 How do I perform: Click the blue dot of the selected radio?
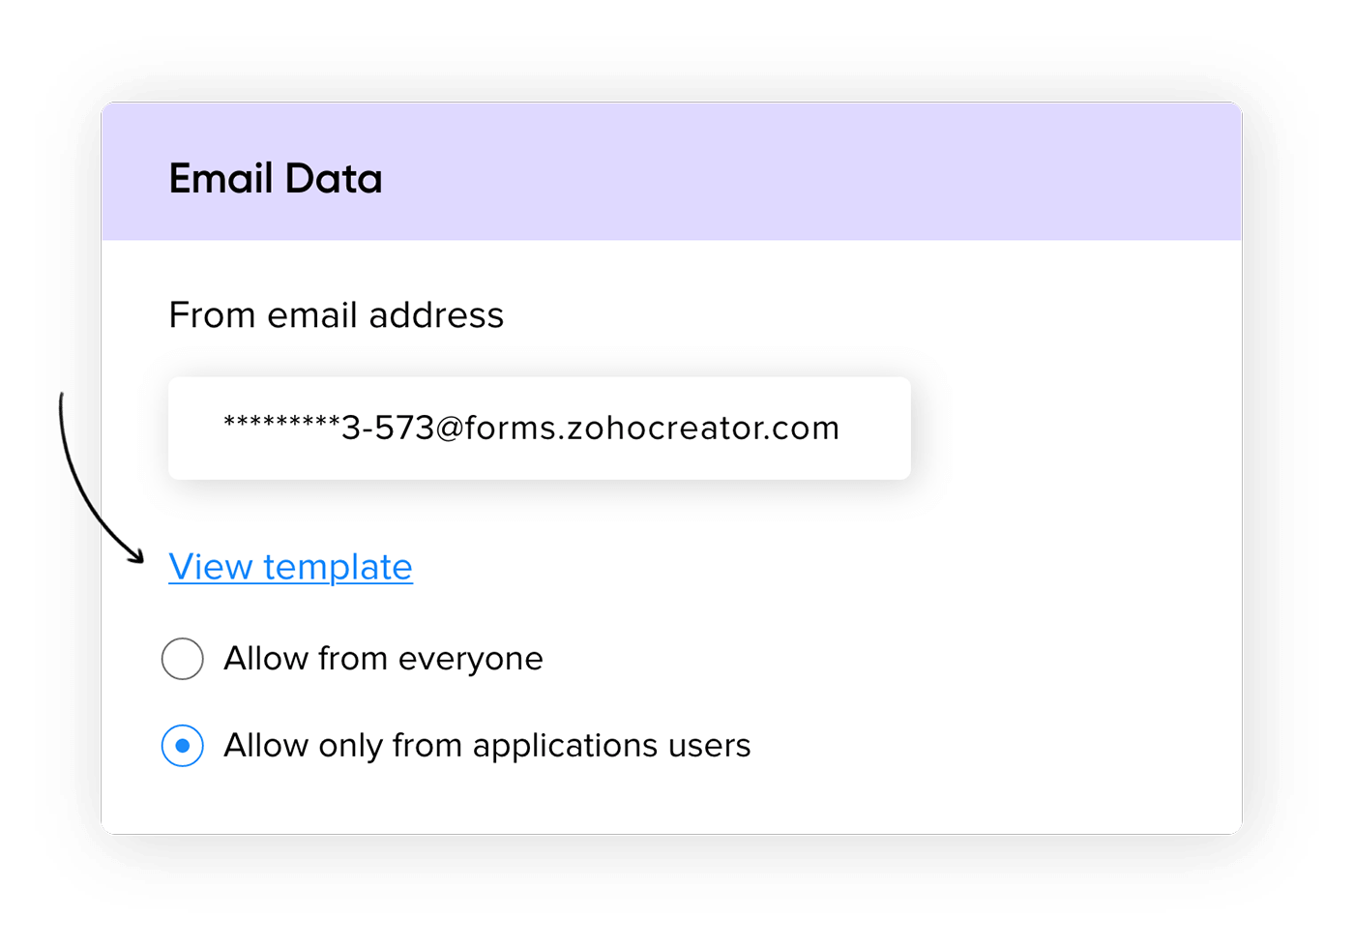(x=183, y=746)
